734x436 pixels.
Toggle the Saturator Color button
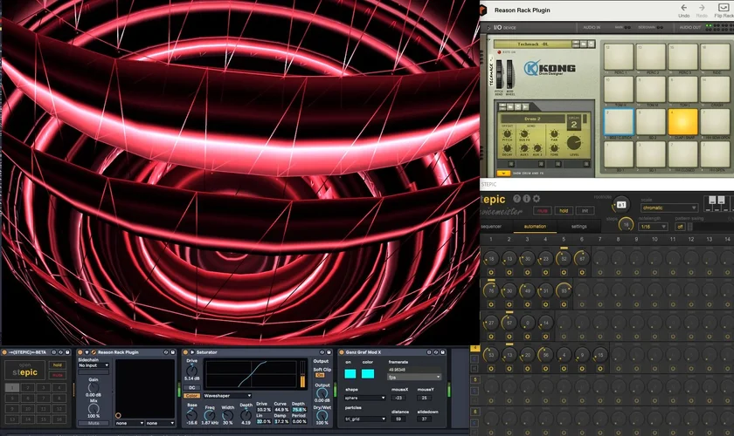(191, 395)
